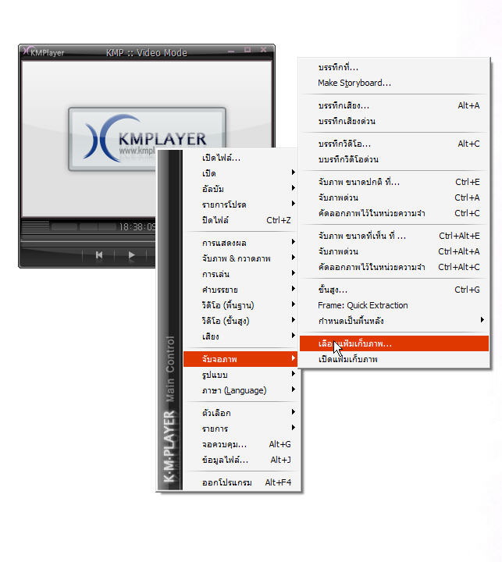Expand the รูปแบบ submenu
The image size is (502, 562).
pyautogui.click(x=240, y=375)
